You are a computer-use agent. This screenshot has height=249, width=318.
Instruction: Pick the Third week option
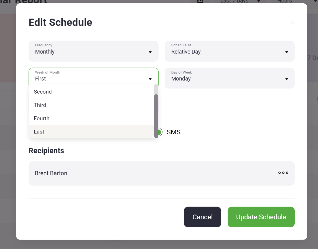40,105
